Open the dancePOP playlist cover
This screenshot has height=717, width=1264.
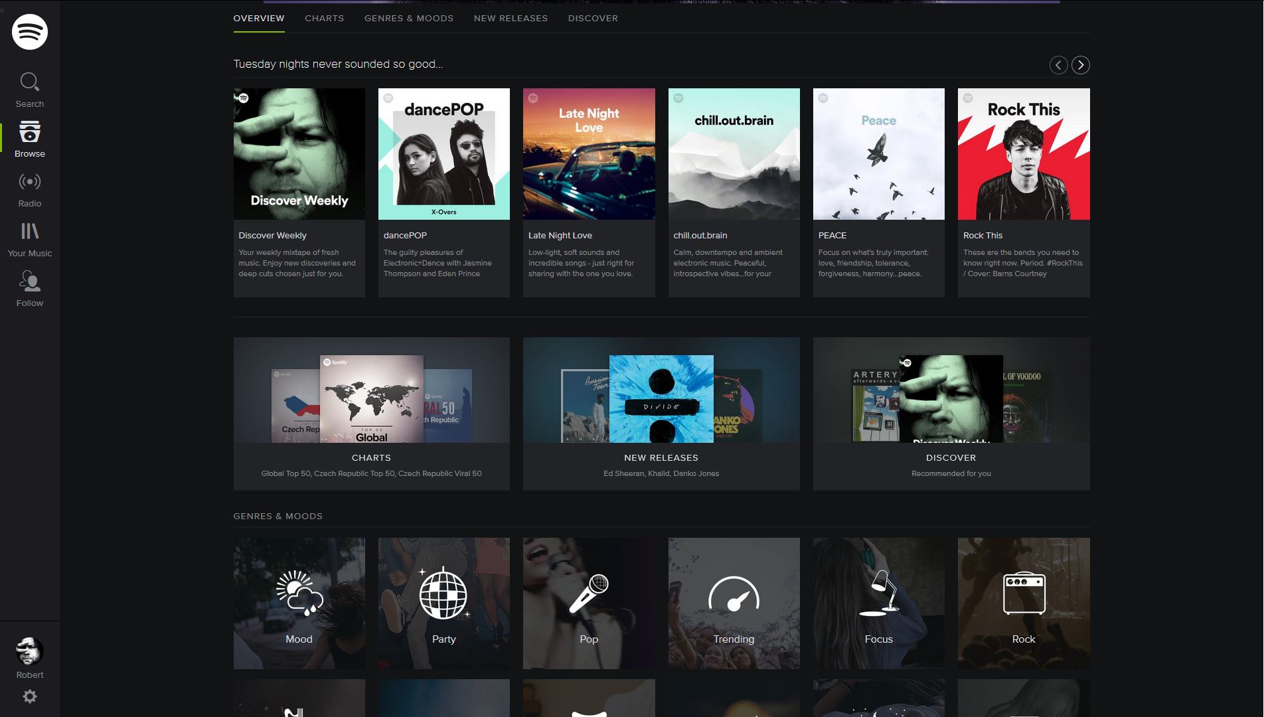click(444, 154)
